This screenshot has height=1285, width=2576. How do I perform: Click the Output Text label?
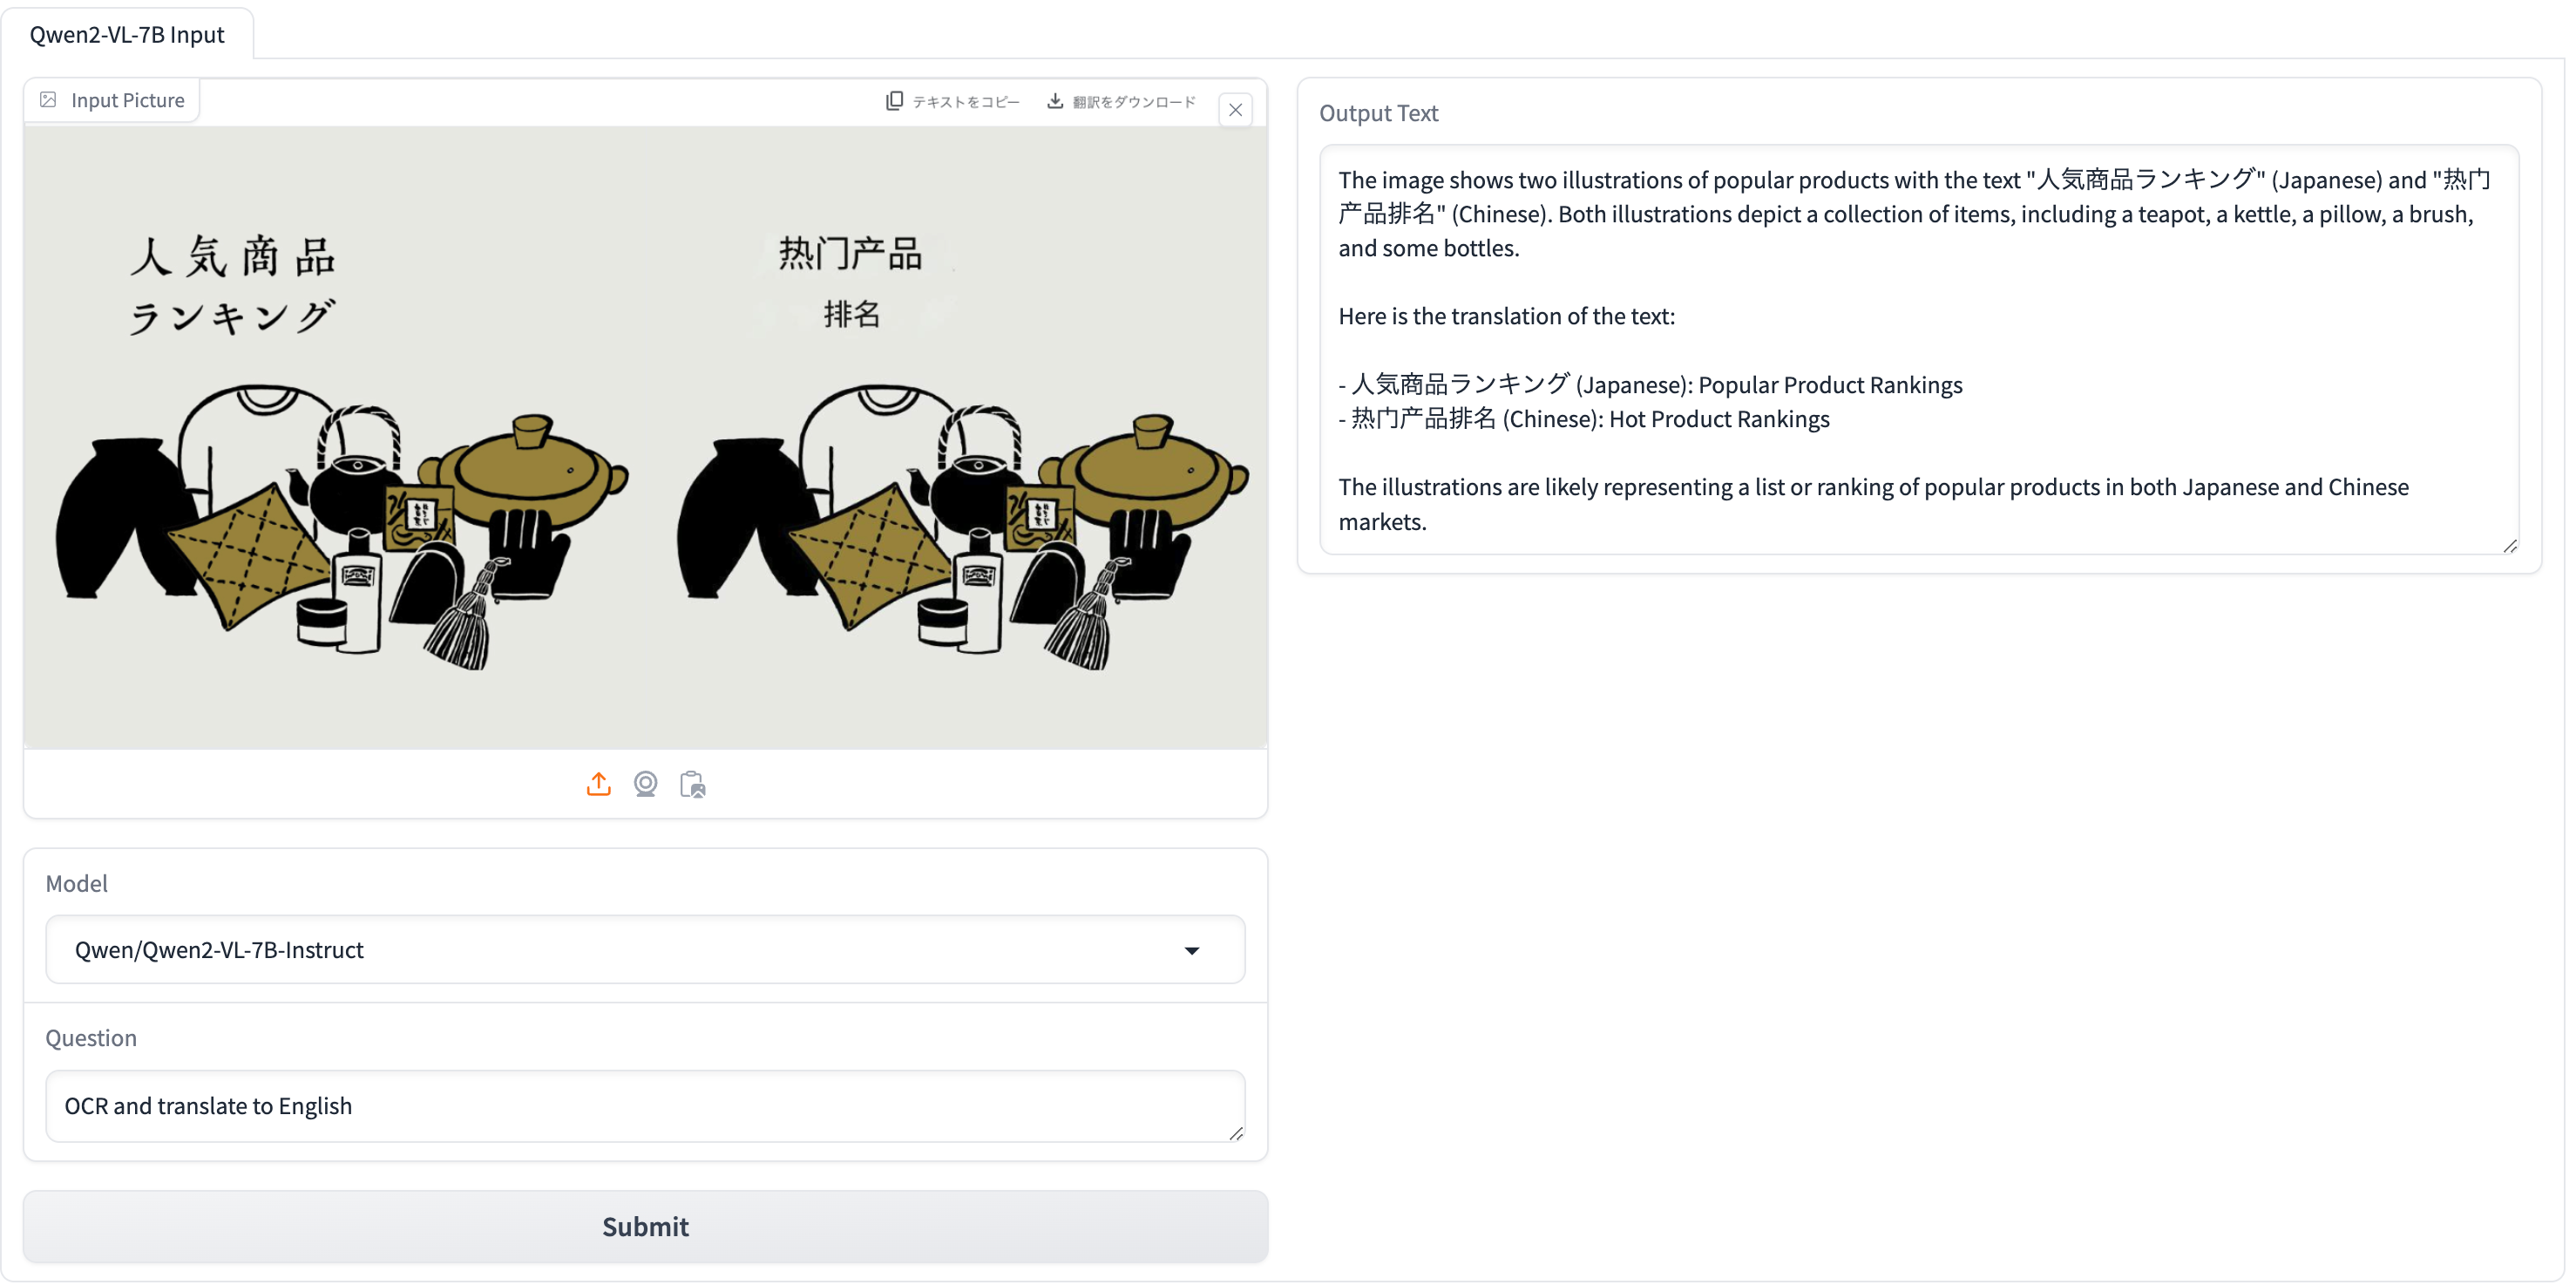[x=1378, y=113]
